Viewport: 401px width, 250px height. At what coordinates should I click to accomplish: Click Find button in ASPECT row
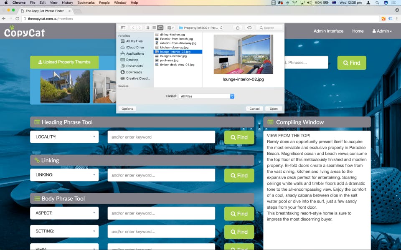[x=239, y=214]
